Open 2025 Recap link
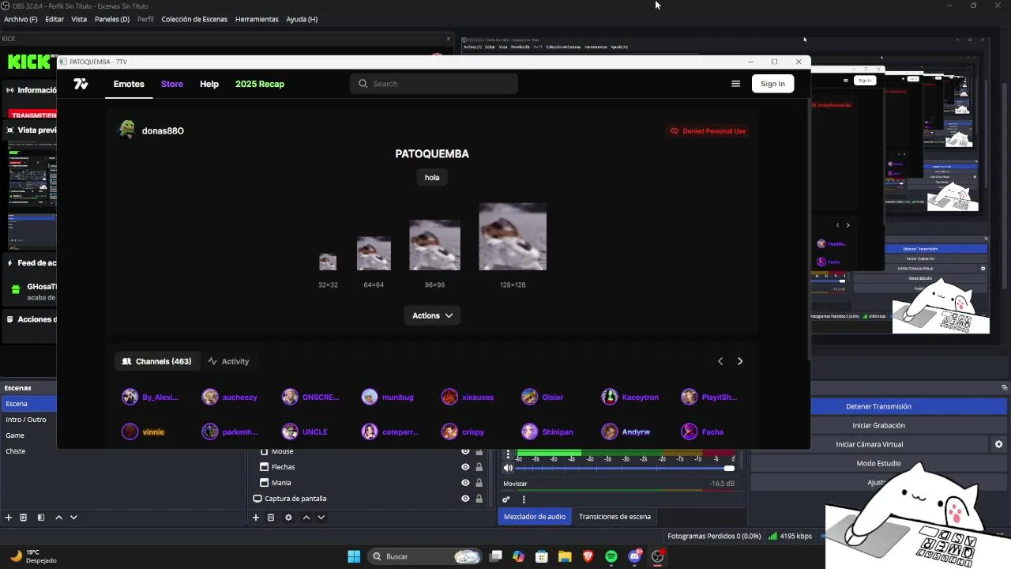Viewport: 1011px width, 569px height. [x=260, y=84]
